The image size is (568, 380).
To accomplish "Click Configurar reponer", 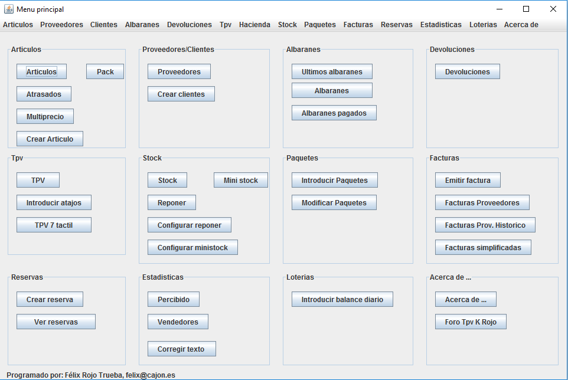I will pos(189,225).
